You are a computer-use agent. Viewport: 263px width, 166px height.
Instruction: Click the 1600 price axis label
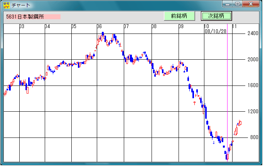click(253, 86)
